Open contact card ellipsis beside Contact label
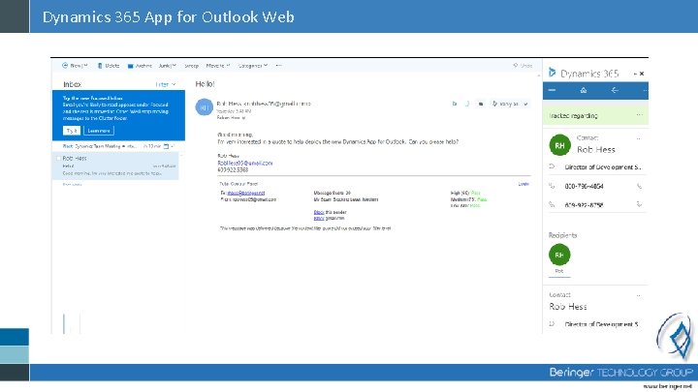 (639, 138)
